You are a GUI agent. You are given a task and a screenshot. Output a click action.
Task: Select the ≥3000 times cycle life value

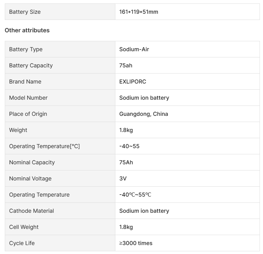136,243
